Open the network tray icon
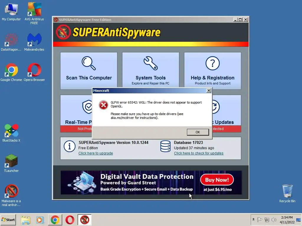The image size is (302, 226). pos(267,220)
